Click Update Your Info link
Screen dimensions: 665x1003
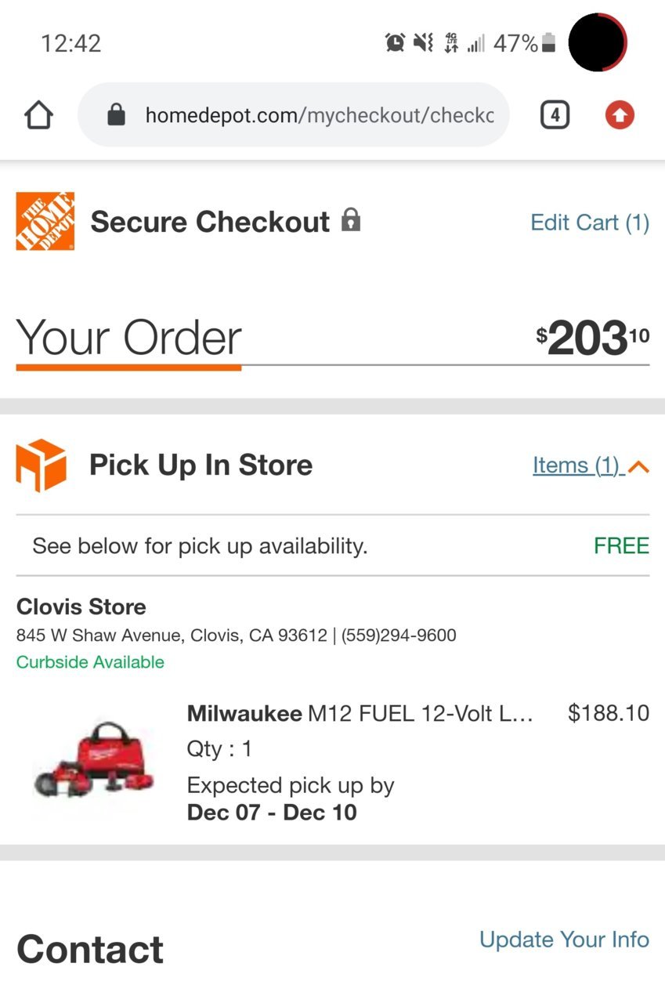click(x=564, y=940)
